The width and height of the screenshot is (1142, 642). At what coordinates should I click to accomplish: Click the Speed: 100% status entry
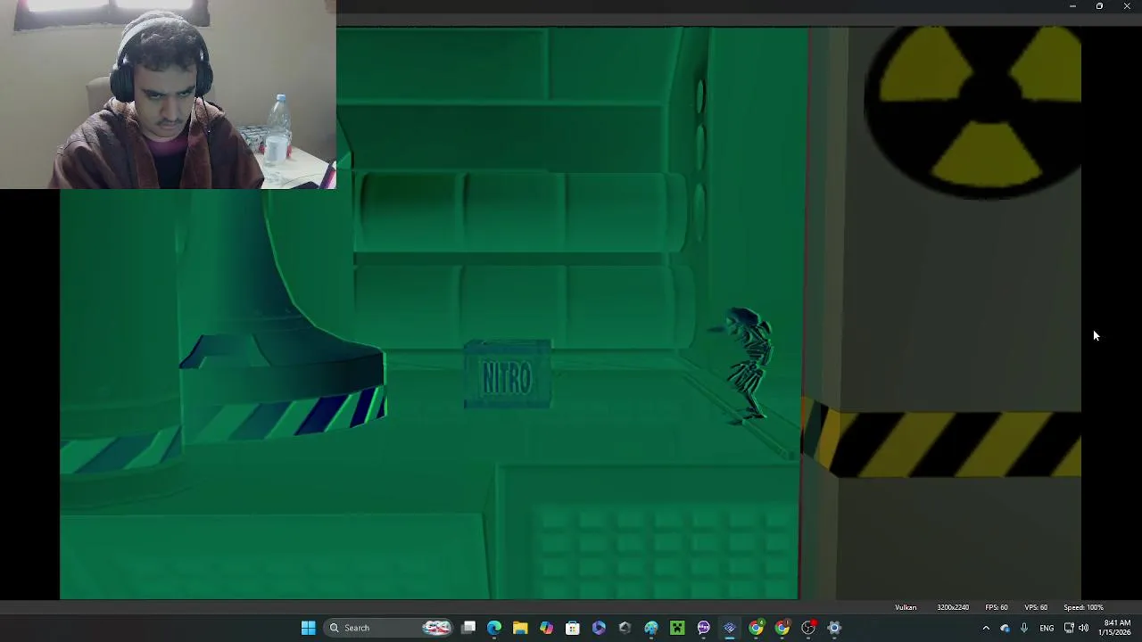pos(1083,607)
